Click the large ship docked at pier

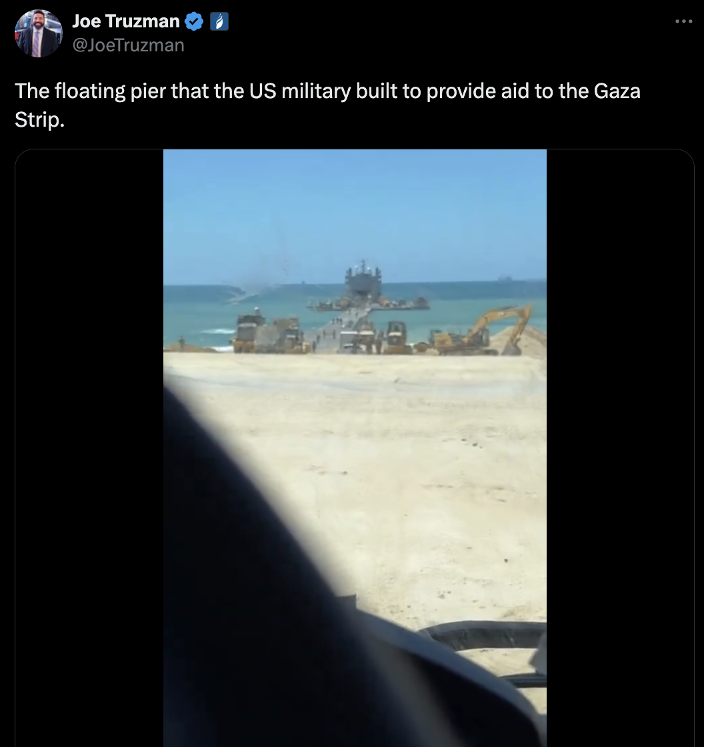point(363,280)
